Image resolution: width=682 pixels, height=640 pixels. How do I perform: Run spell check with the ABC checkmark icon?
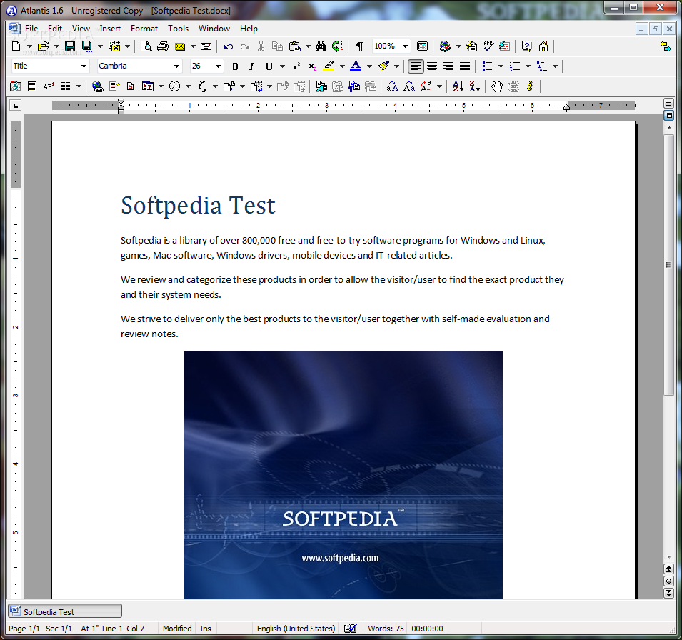point(488,46)
